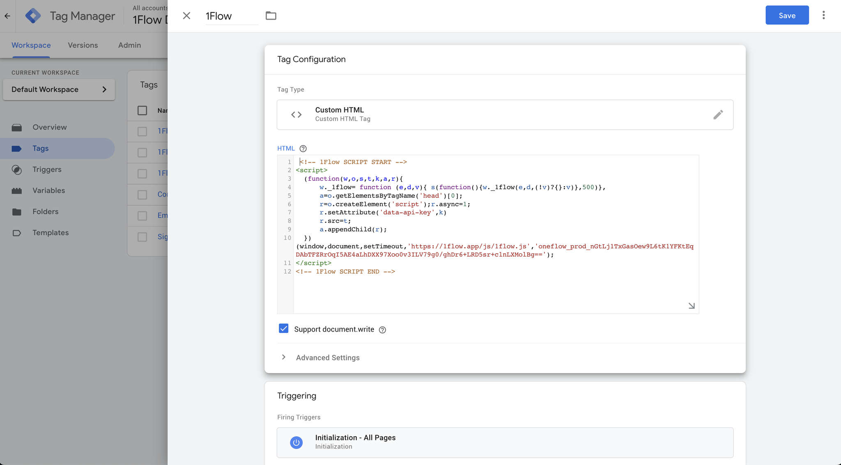Viewport: 841px width, 465px height.
Task: Edit the tag name field 1Flow
Action: click(232, 16)
